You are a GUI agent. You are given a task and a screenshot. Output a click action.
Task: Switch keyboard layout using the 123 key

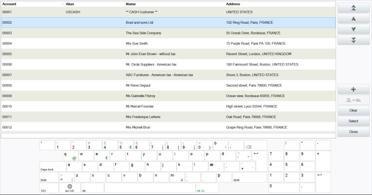pos(49,188)
